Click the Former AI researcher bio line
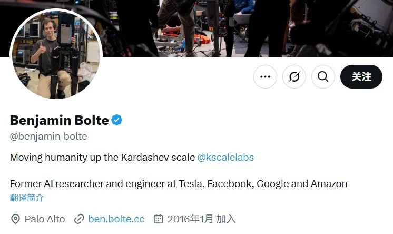Screen dimensions: 393x234 coord(179,184)
